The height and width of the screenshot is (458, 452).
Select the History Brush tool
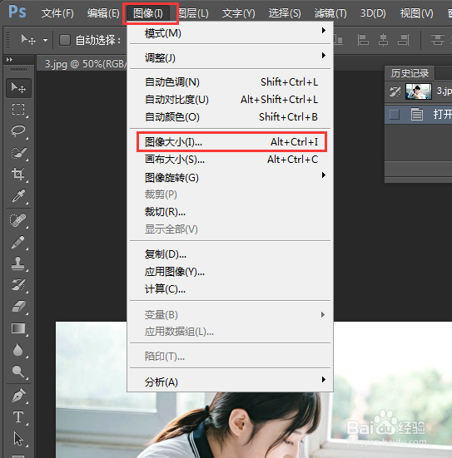[18, 285]
